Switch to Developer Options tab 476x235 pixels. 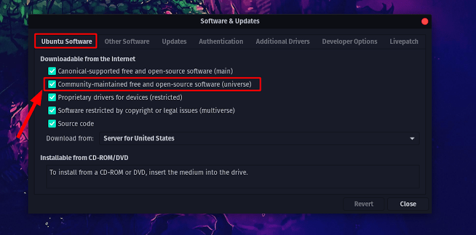coord(350,41)
